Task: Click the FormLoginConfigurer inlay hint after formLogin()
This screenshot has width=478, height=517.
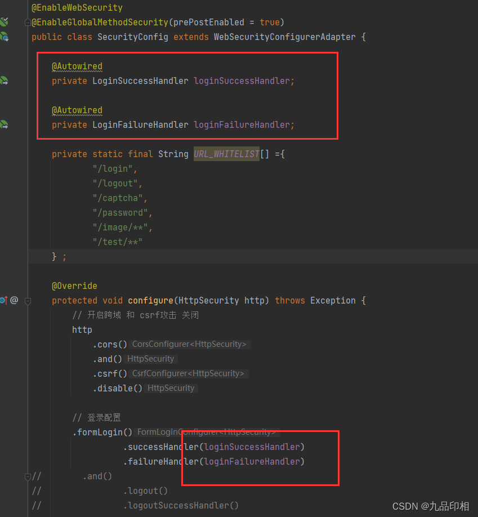Action: tap(207, 432)
